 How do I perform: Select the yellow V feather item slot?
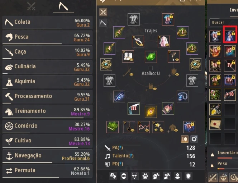coord(151,112)
